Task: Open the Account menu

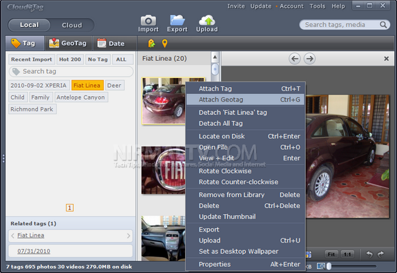Action: click(291, 6)
